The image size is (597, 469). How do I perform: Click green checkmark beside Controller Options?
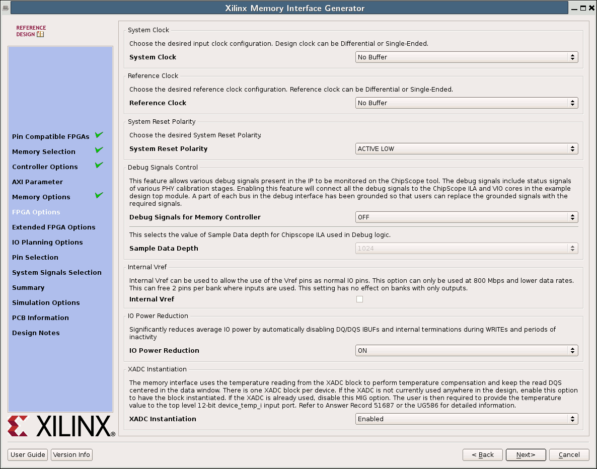(x=99, y=165)
